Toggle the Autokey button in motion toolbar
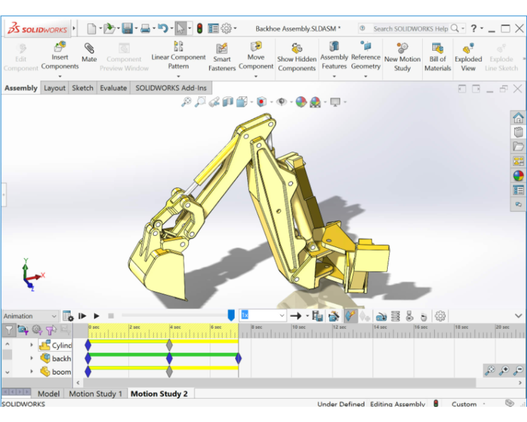Screen dimensions: 527x422 [x=350, y=316]
